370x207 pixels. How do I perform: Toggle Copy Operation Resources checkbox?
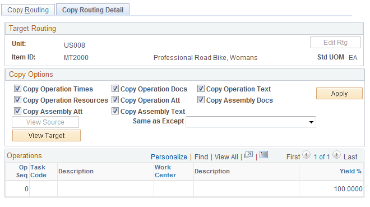click(x=18, y=100)
